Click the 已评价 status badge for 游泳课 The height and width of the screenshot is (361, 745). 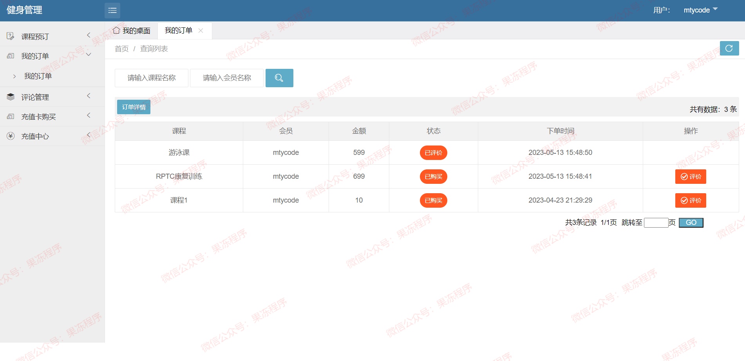point(433,153)
